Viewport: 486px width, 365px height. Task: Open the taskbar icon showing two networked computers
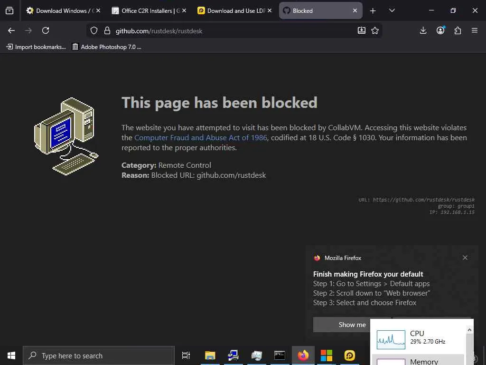(233, 355)
